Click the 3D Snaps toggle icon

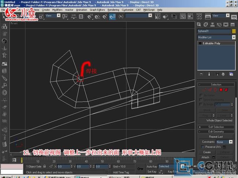click(90, 16)
